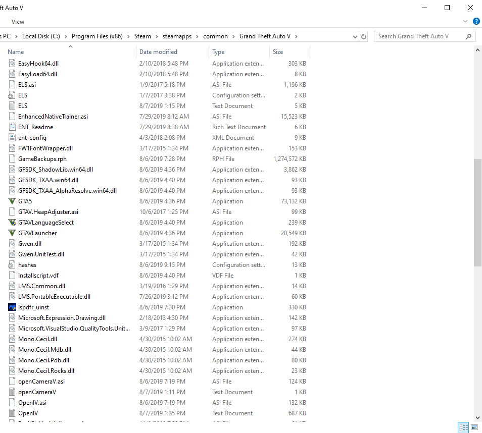Click the vertical scrollbar down arrow
Screen dimensions: 482x433
(x=477, y=418)
